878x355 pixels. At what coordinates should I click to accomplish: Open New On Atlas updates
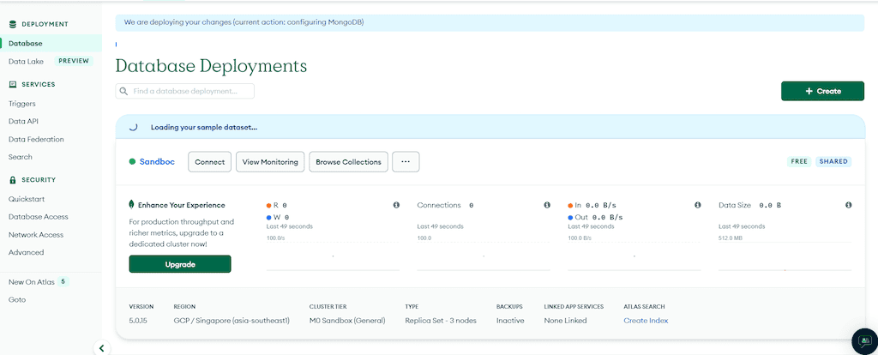coord(32,282)
